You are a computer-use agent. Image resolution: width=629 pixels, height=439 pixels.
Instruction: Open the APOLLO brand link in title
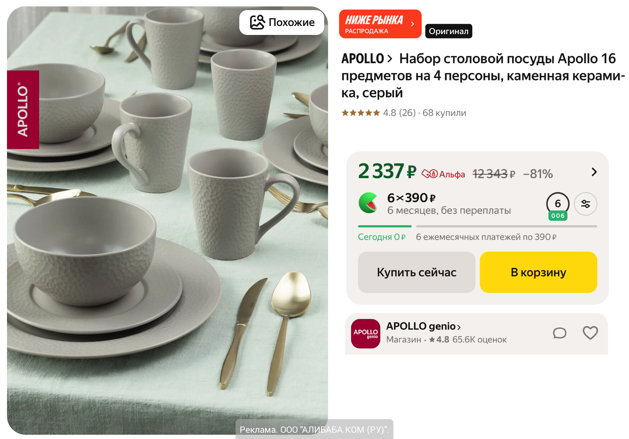[x=366, y=59]
